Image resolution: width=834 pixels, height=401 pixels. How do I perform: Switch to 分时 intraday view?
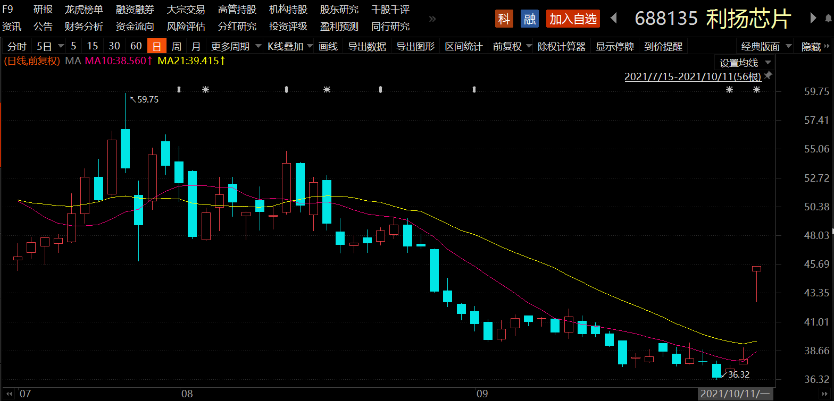pyautogui.click(x=17, y=46)
